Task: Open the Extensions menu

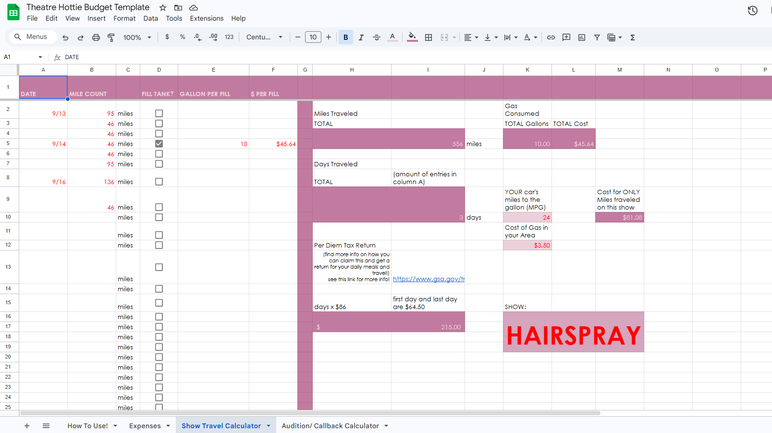Action: [207, 18]
